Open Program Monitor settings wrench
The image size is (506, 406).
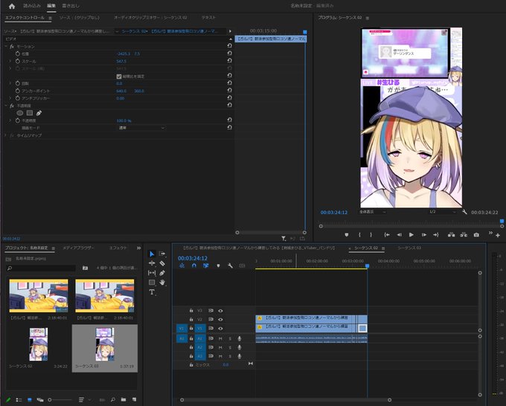464,212
